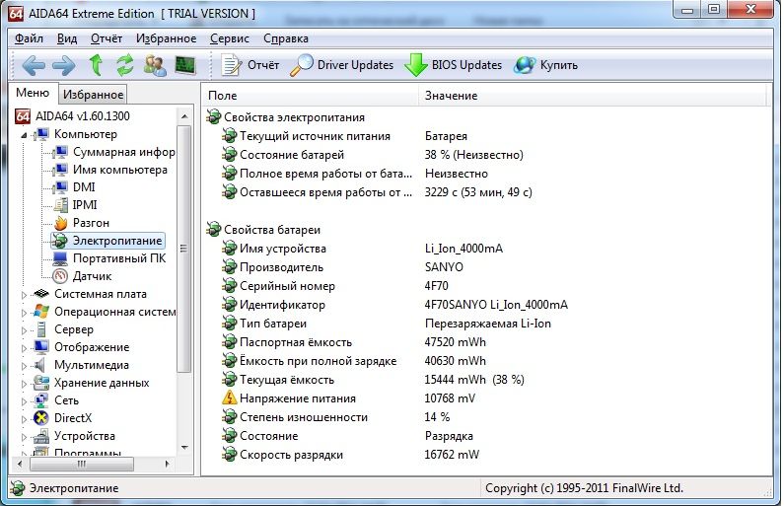Click the Купить button
This screenshot has width=784, height=506.
click(x=546, y=65)
